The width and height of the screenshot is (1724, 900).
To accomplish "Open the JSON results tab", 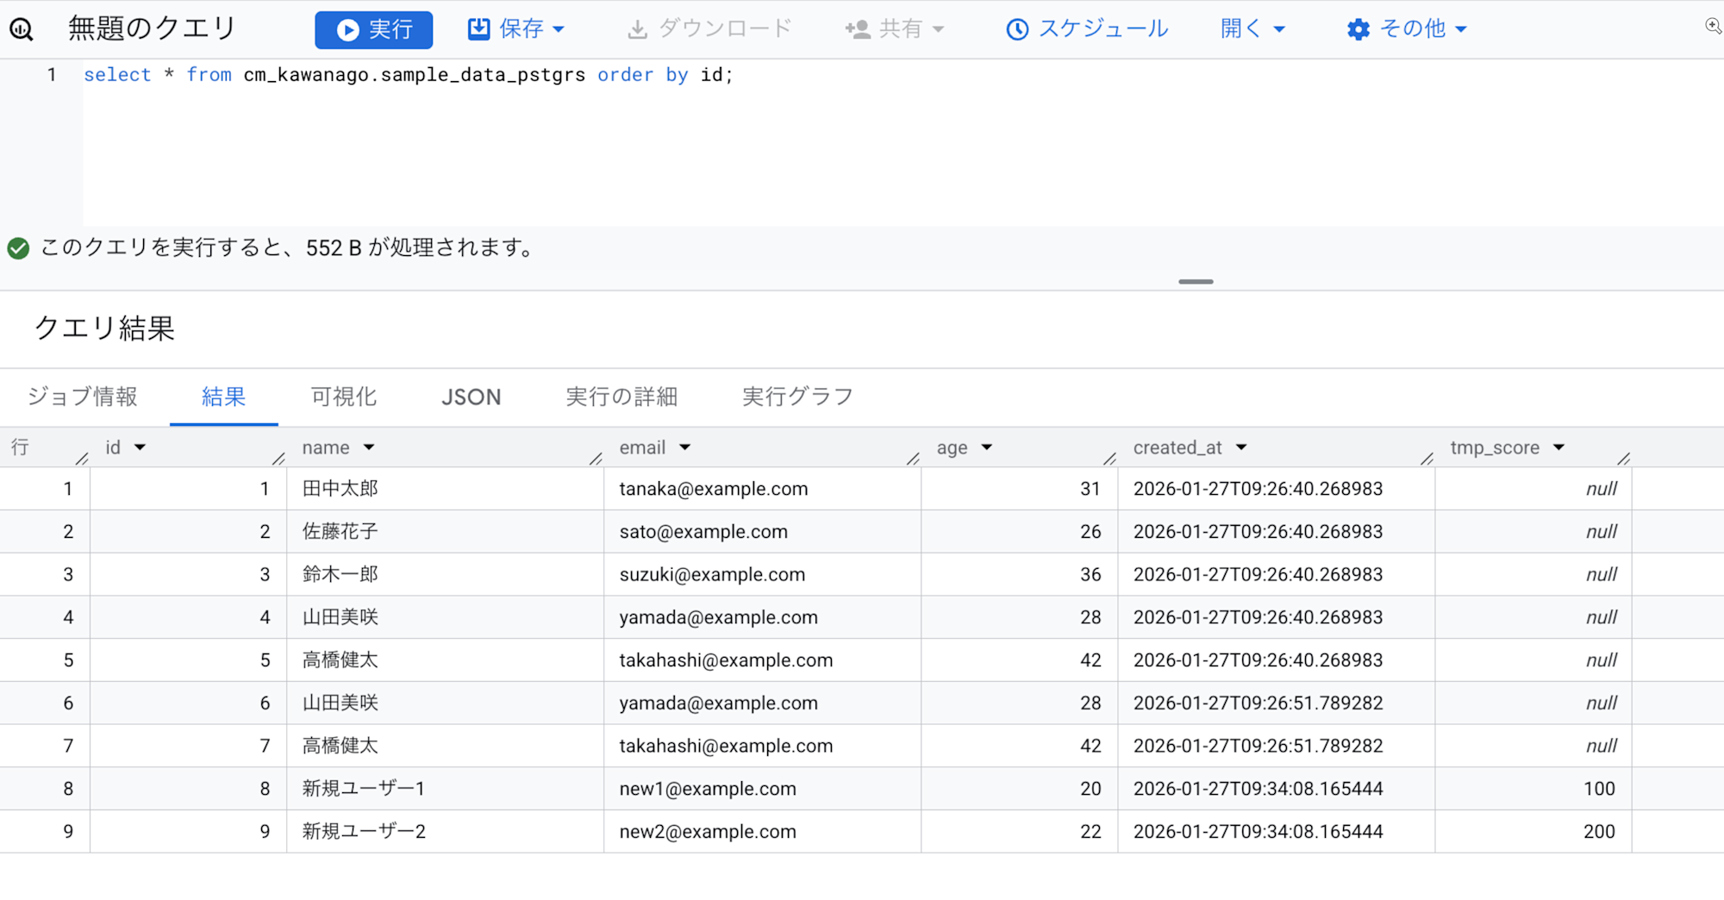I will [471, 397].
